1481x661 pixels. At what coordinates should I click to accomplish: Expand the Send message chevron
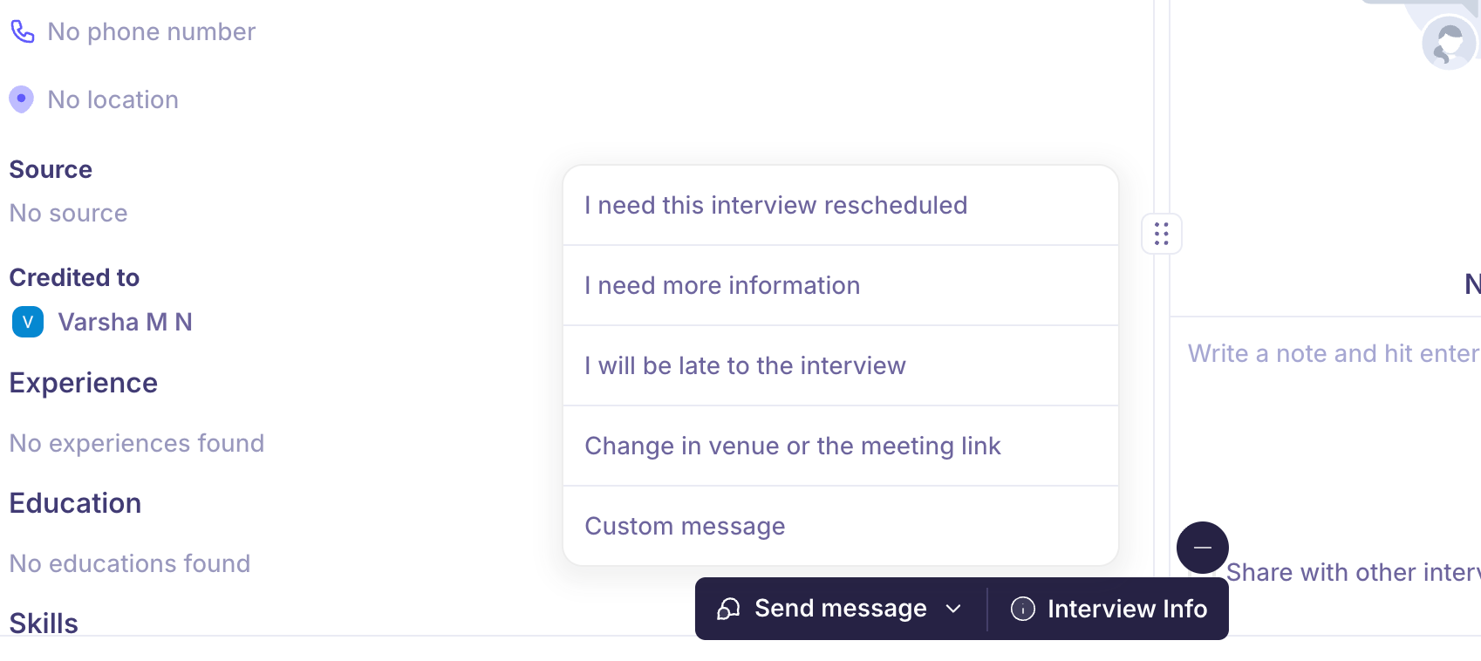(953, 609)
